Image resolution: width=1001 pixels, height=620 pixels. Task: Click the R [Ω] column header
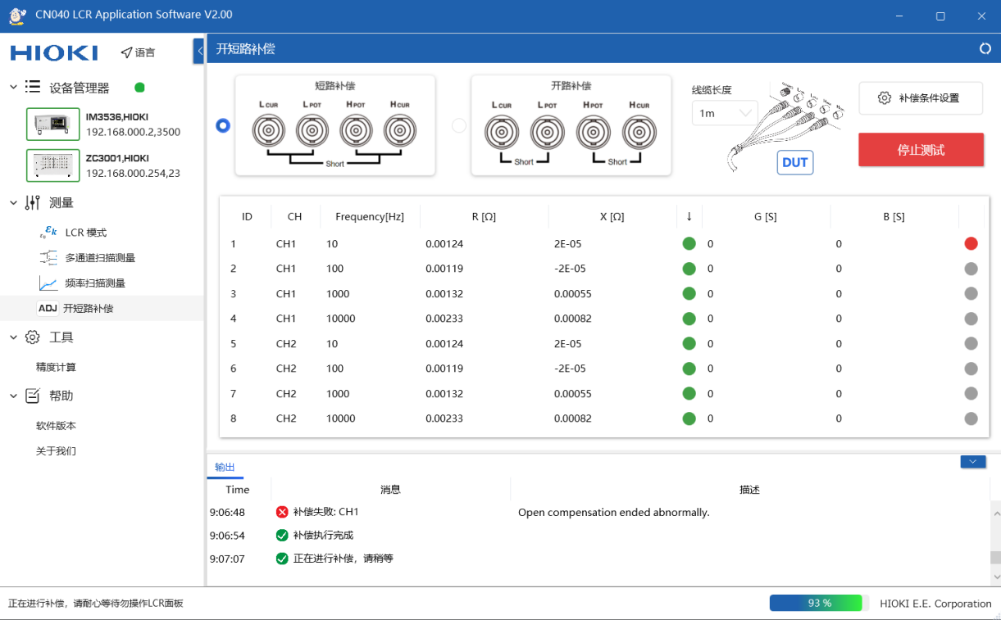484,216
